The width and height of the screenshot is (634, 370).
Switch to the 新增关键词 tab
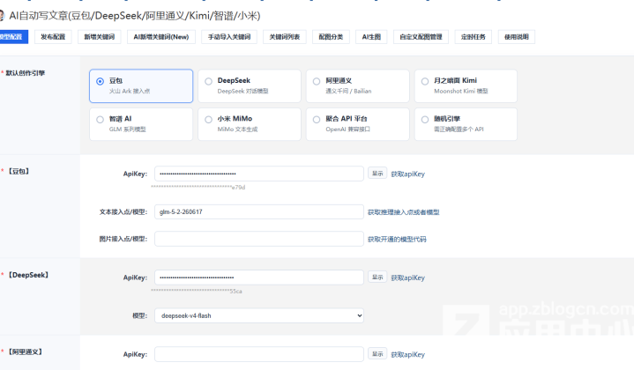tap(100, 37)
